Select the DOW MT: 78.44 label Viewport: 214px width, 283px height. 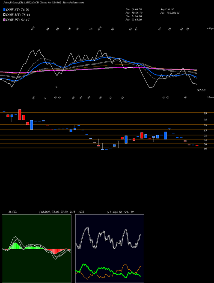tap(18, 15)
